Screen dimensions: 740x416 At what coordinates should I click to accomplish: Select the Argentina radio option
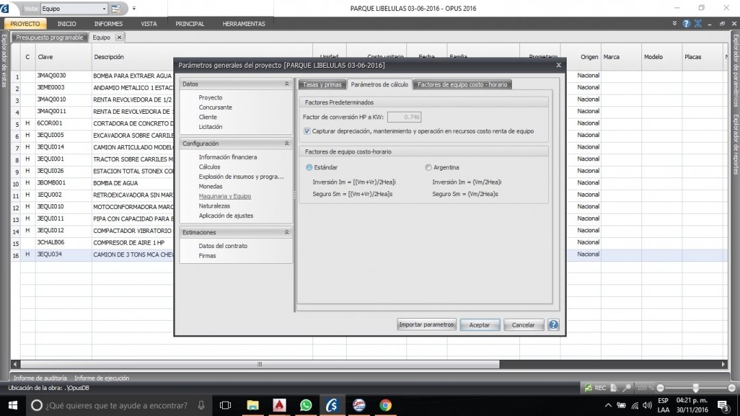click(x=428, y=167)
